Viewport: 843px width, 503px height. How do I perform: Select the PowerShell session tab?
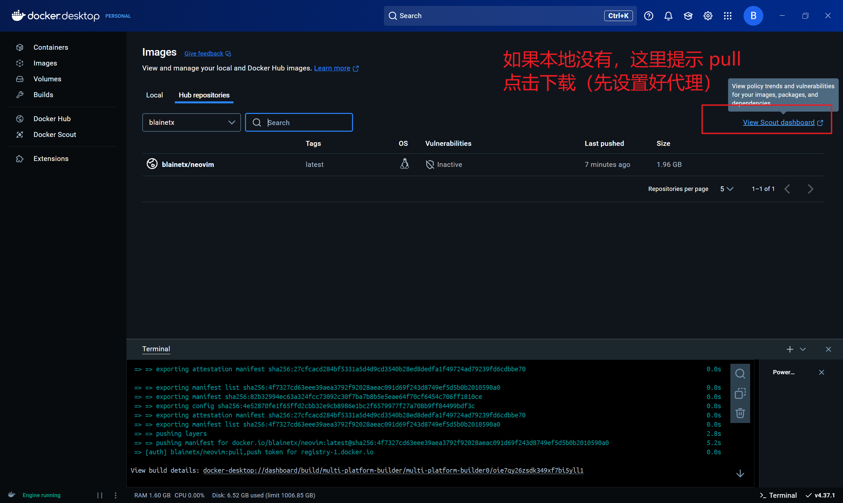tap(783, 372)
